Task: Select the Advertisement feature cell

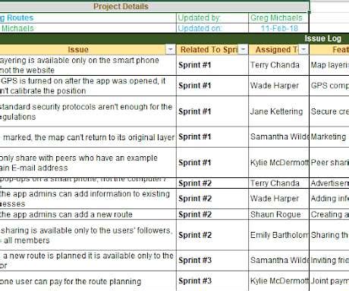Action: 329,183
